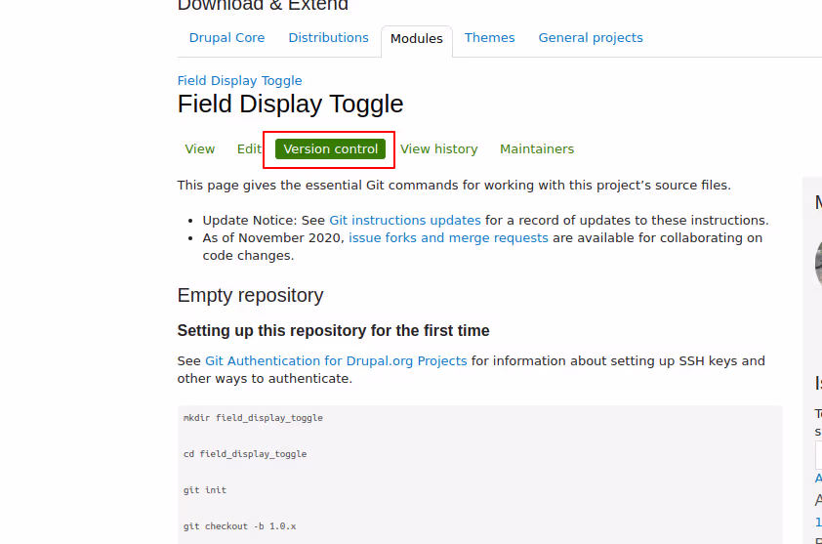Click the Field Display Toggle page heading
Viewport: 822px width, 544px height.
point(290,104)
